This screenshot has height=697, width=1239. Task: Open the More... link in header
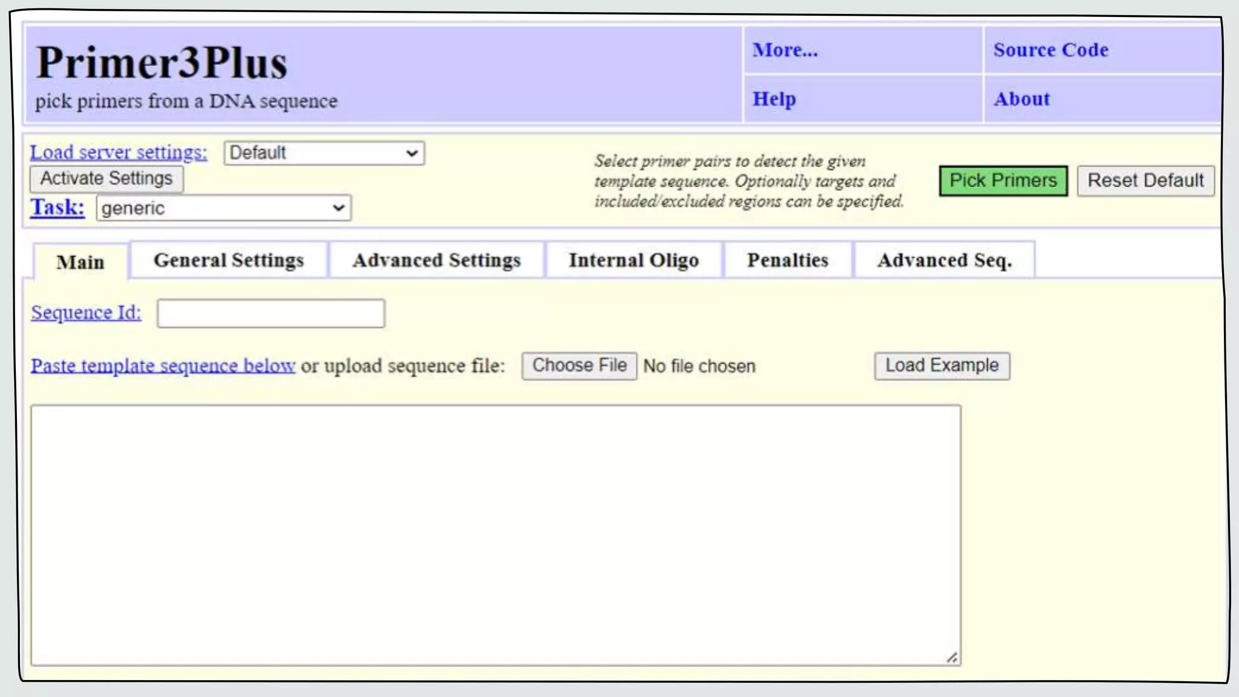(x=785, y=50)
